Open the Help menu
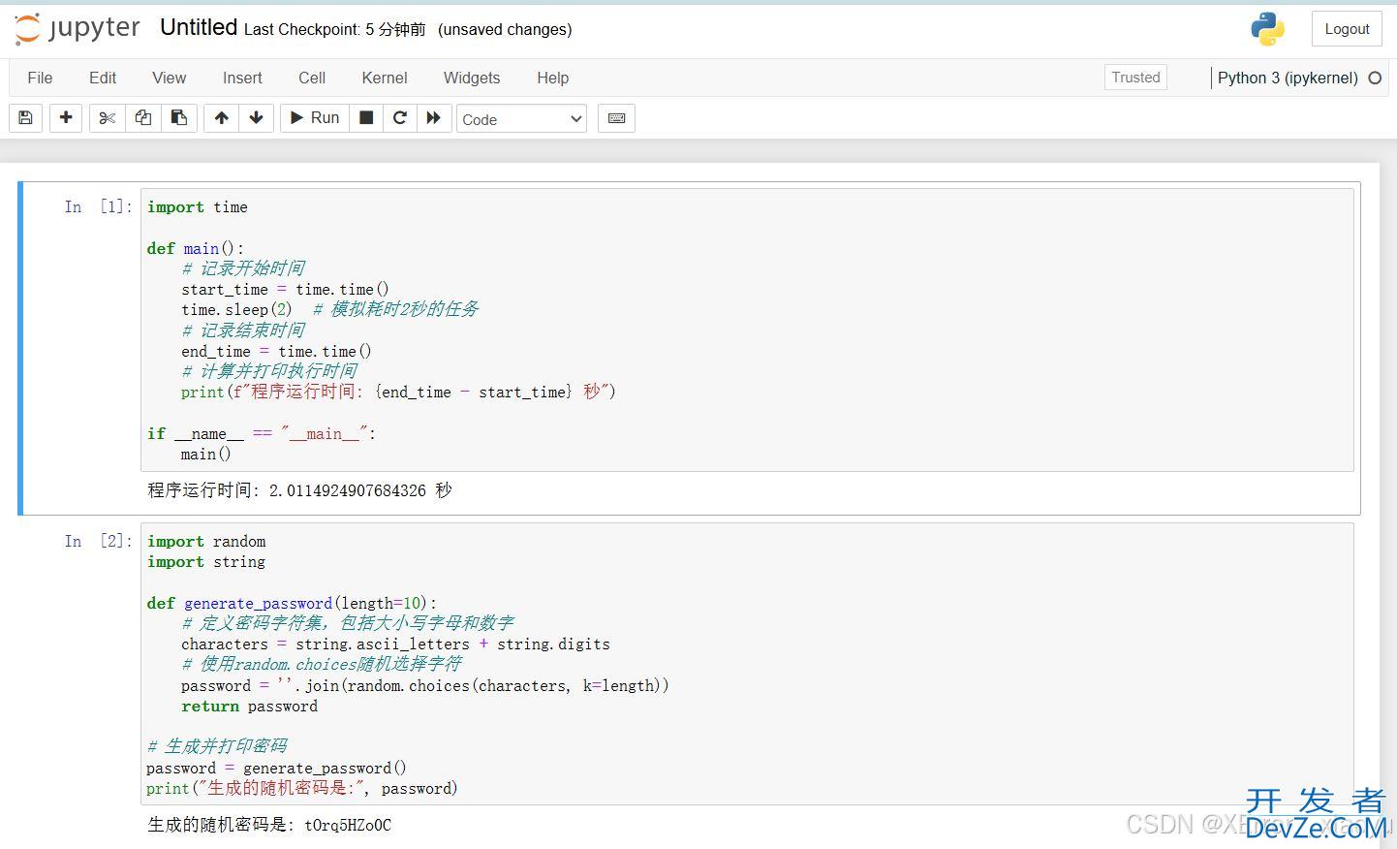This screenshot has height=849, width=1397. pyautogui.click(x=553, y=78)
